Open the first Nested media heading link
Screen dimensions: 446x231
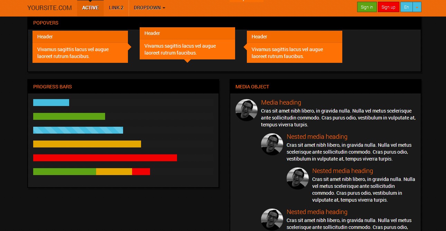pos(317,136)
